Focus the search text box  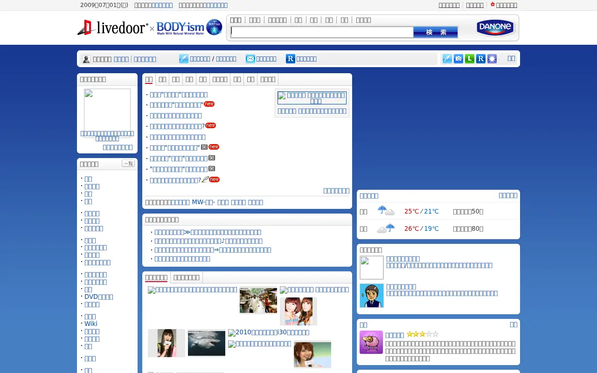click(x=322, y=32)
